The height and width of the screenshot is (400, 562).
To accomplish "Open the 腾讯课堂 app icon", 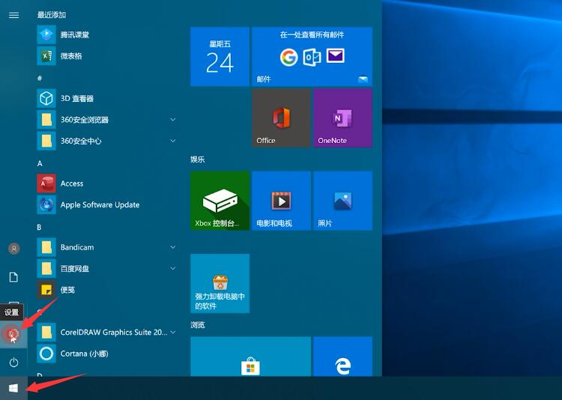I will point(46,34).
